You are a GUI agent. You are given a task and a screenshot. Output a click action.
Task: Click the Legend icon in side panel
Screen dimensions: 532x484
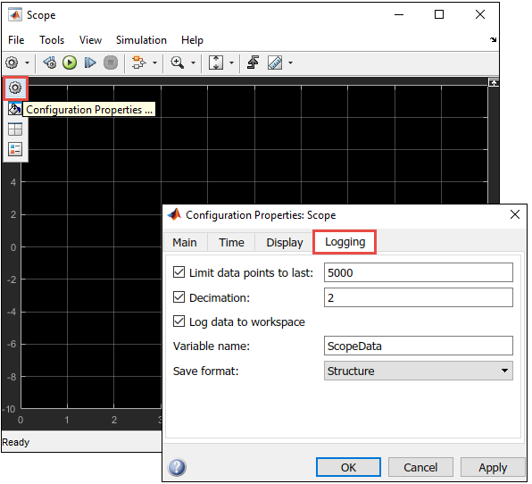pos(15,149)
